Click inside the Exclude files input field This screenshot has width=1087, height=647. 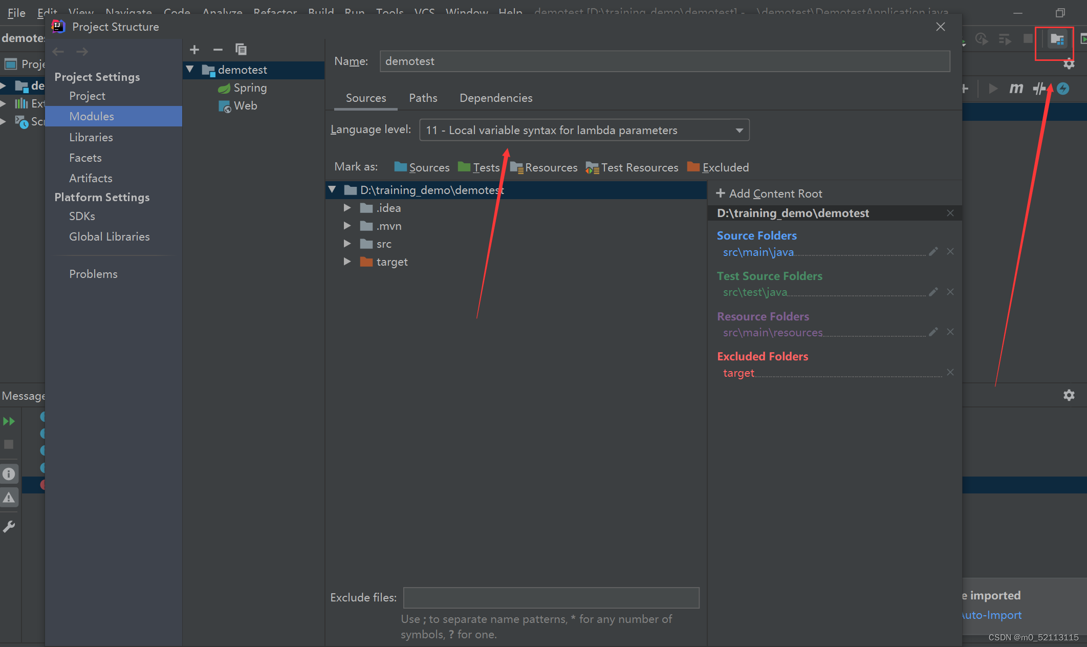pyautogui.click(x=550, y=597)
